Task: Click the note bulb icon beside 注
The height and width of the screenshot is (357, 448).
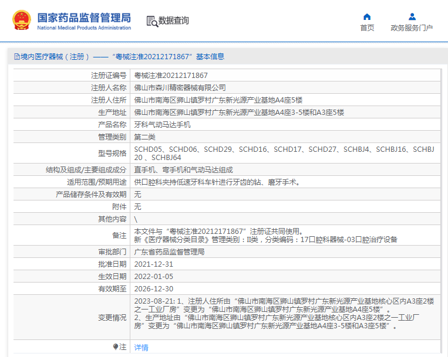Action: pos(116,346)
